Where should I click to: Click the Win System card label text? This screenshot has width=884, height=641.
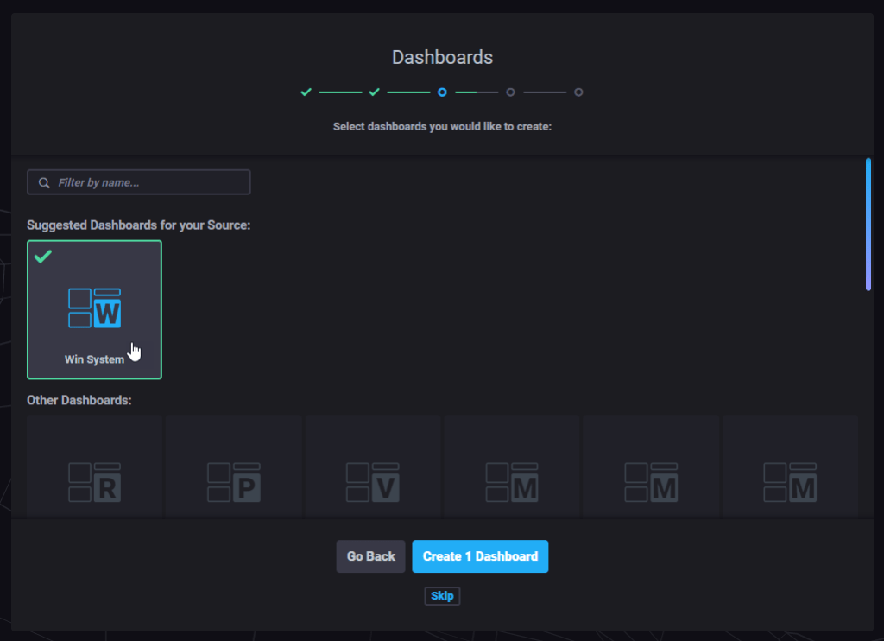click(94, 359)
